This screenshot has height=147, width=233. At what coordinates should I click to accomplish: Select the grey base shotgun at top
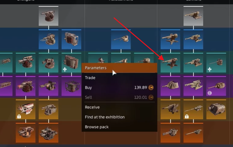(48, 16)
